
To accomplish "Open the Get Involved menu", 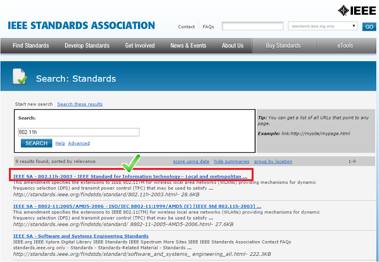I will tap(140, 45).
